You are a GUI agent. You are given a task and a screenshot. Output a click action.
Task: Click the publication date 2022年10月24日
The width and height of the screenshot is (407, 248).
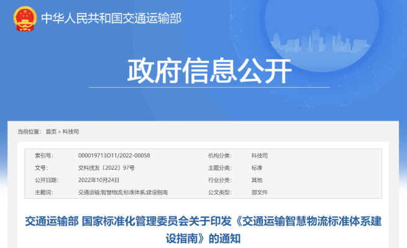(x=99, y=180)
